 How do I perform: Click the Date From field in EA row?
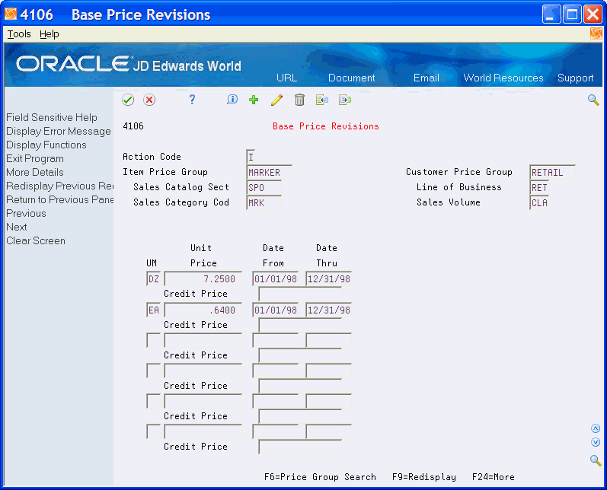pyautogui.click(x=276, y=310)
